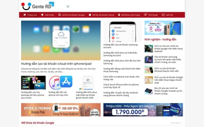204x127 pixels.
Task: Open thumbnail for Oppo Google account article
Action: 149,80
